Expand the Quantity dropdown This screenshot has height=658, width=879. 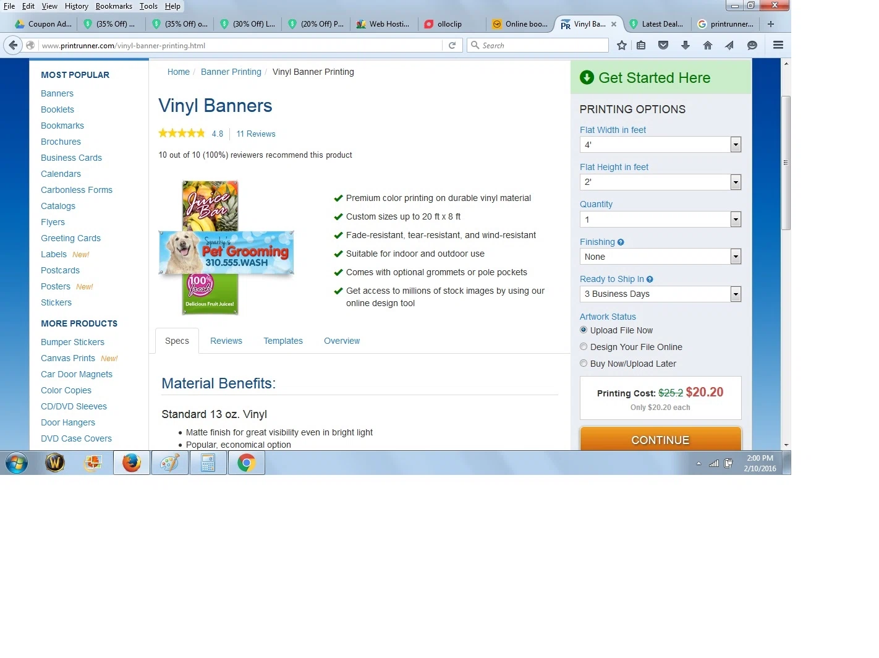(660, 220)
